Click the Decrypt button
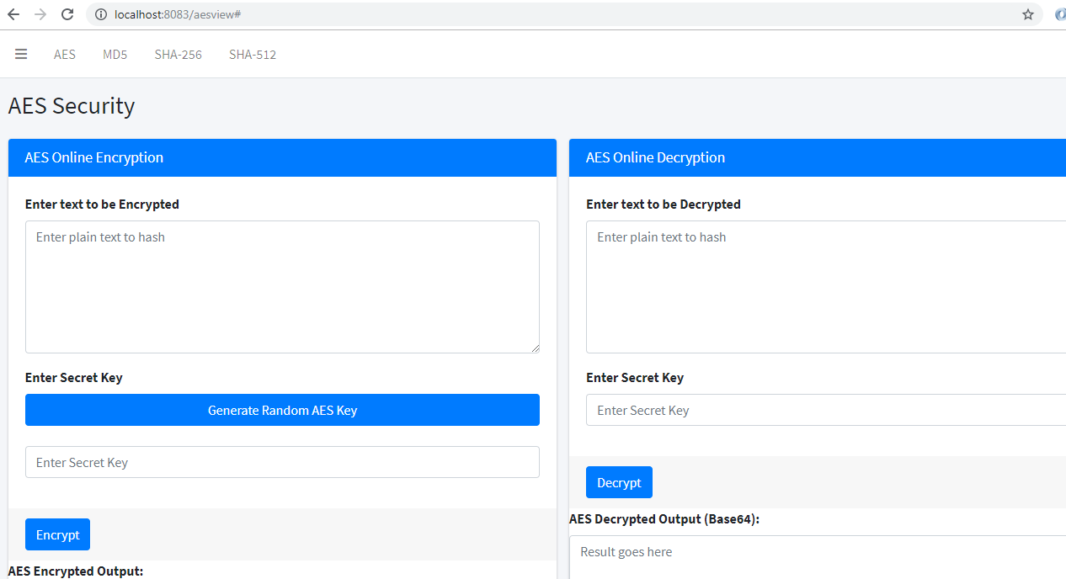1066x579 pixels. tap(619, 481)
